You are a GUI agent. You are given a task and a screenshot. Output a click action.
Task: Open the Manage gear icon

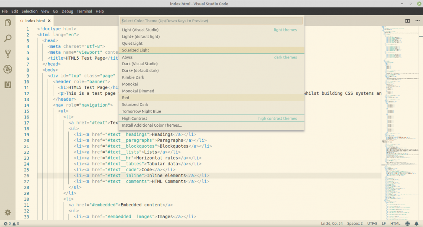7,213
